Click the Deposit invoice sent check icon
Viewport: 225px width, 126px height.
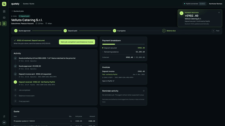pos(15,74)
